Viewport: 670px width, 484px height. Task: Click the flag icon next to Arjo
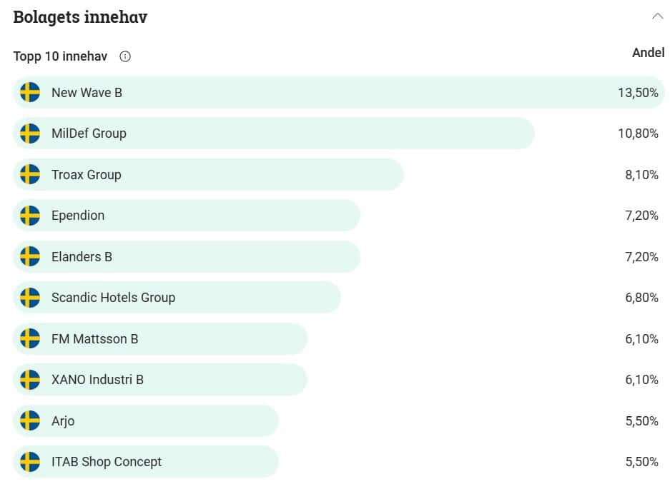30,420
